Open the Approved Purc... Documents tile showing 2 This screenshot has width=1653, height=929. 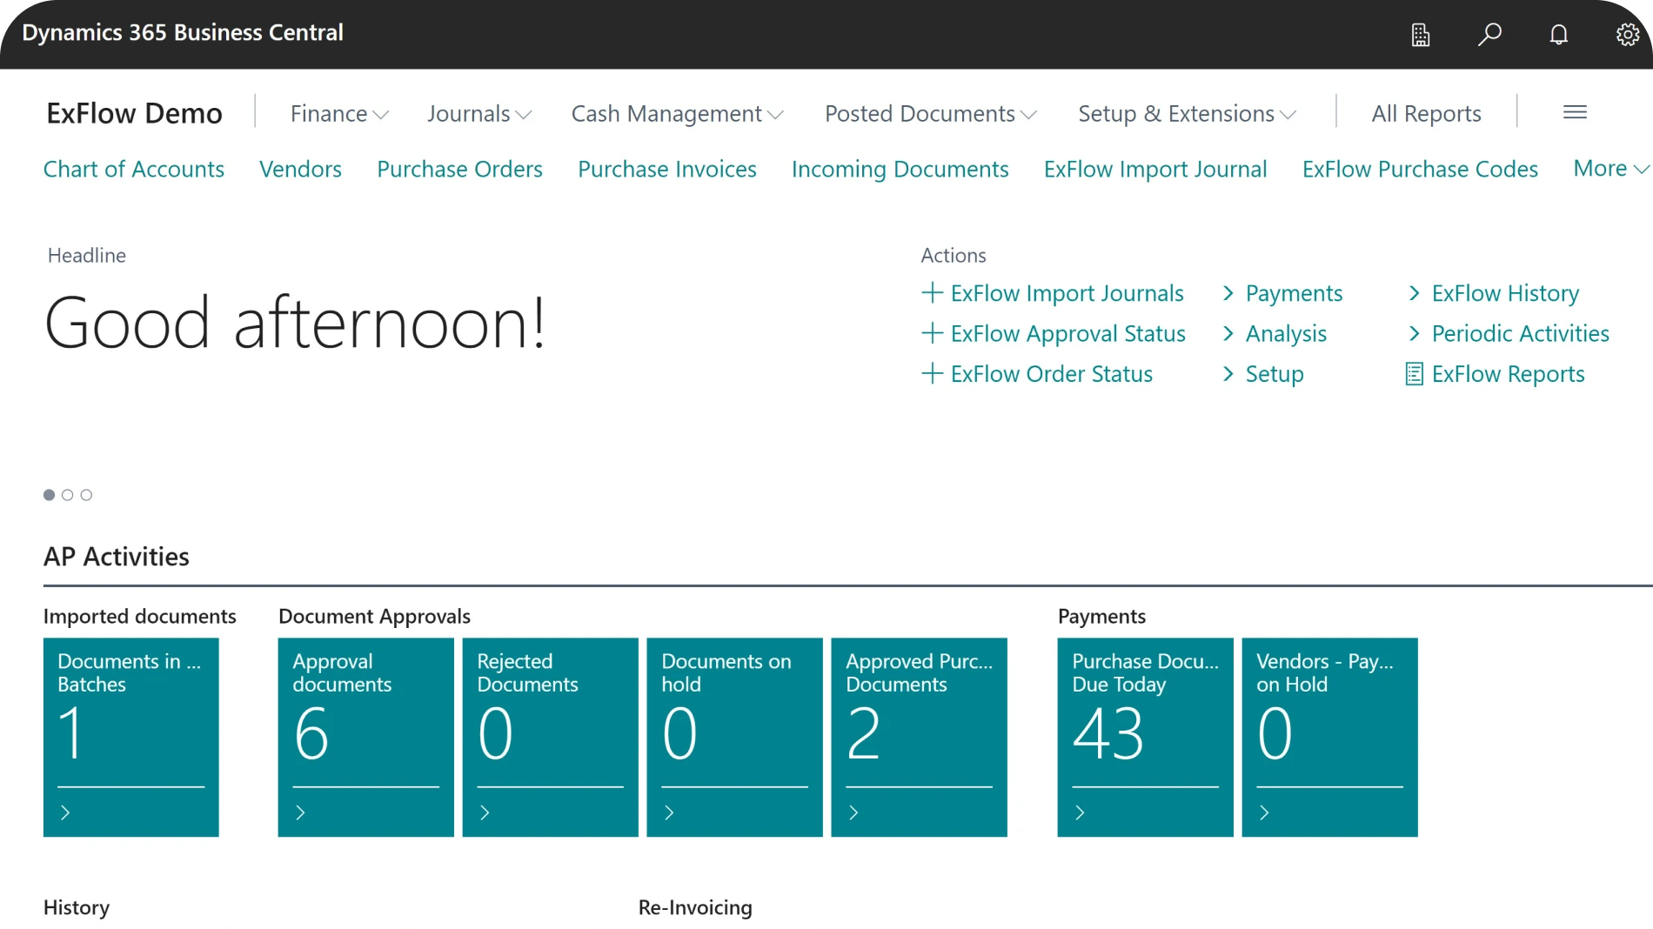(919, 738)
